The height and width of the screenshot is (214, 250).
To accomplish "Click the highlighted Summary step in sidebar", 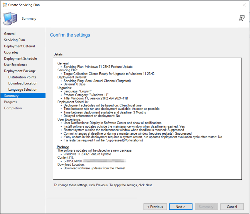I will coord(11,96).
